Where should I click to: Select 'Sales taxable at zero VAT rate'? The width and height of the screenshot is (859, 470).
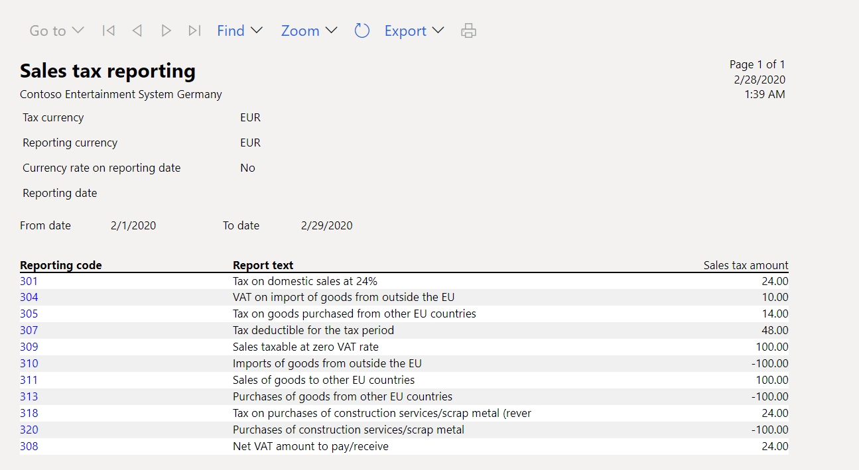[306, 347]
